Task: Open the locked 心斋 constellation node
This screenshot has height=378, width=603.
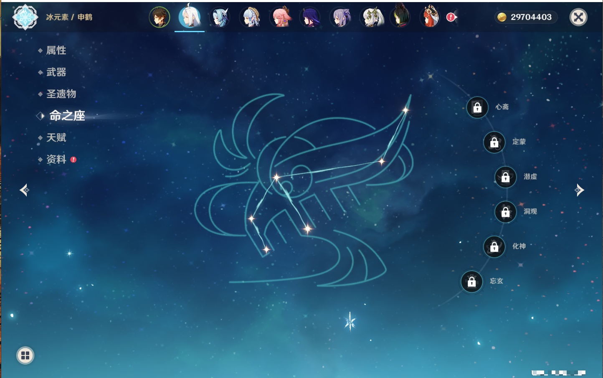Action: [477, 107]
